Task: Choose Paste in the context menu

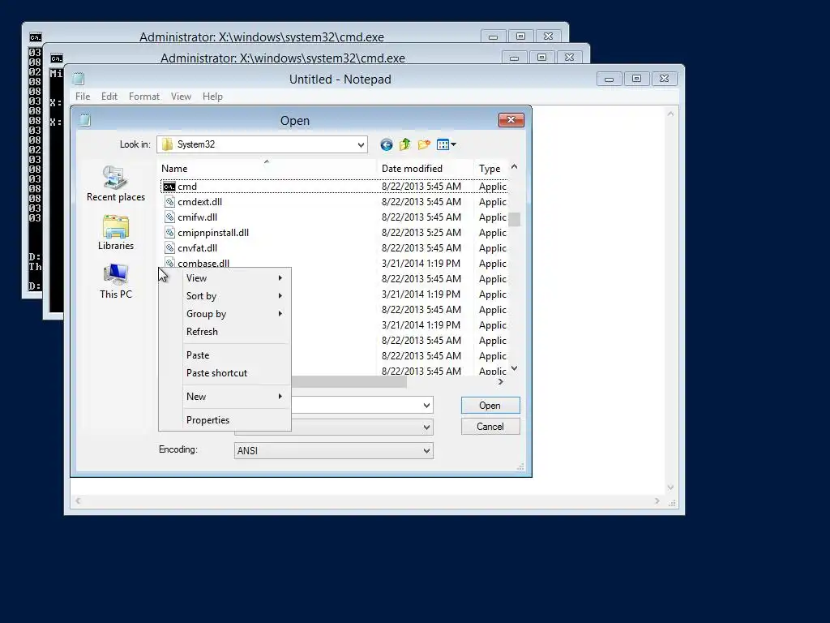Action: [x=235, y=355]
